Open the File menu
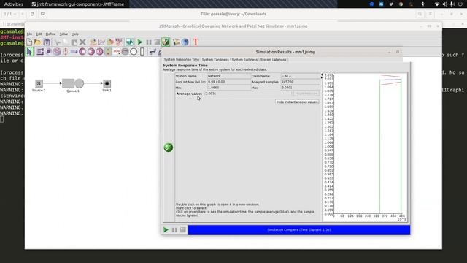 (29, 34)
